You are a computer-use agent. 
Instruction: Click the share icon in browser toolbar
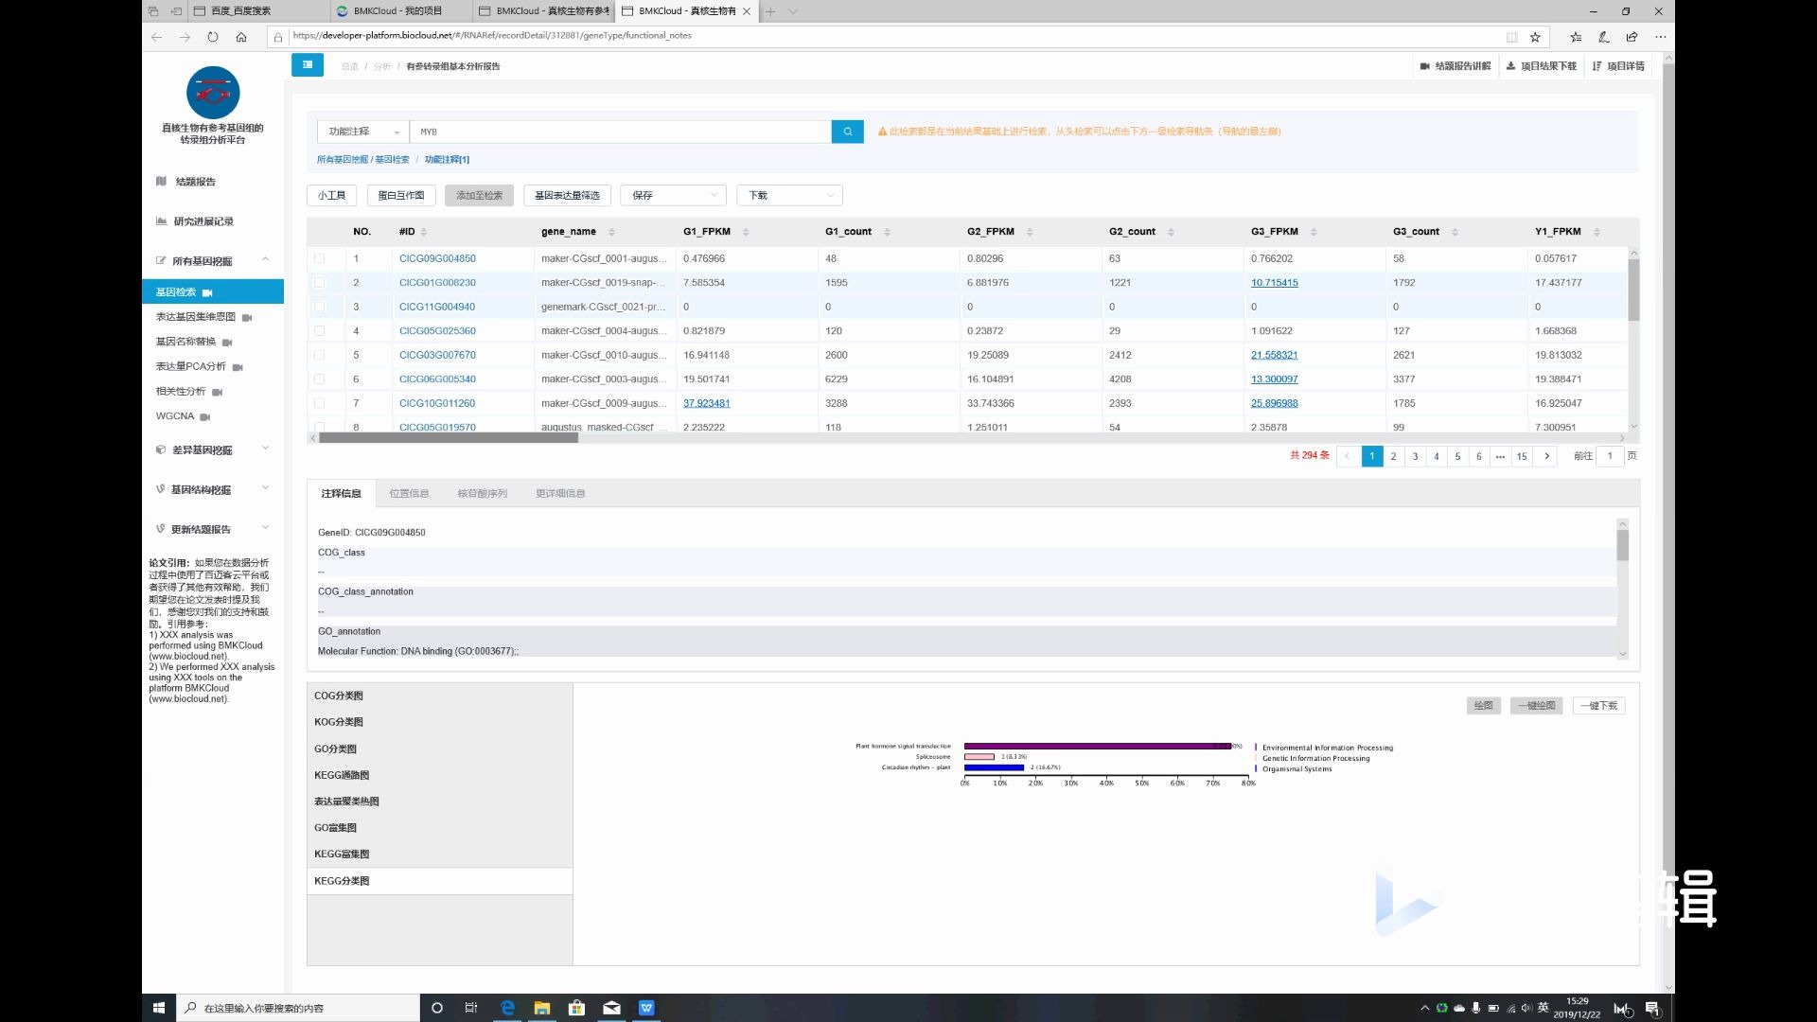pyautogui.click(x=1632, y=37)
